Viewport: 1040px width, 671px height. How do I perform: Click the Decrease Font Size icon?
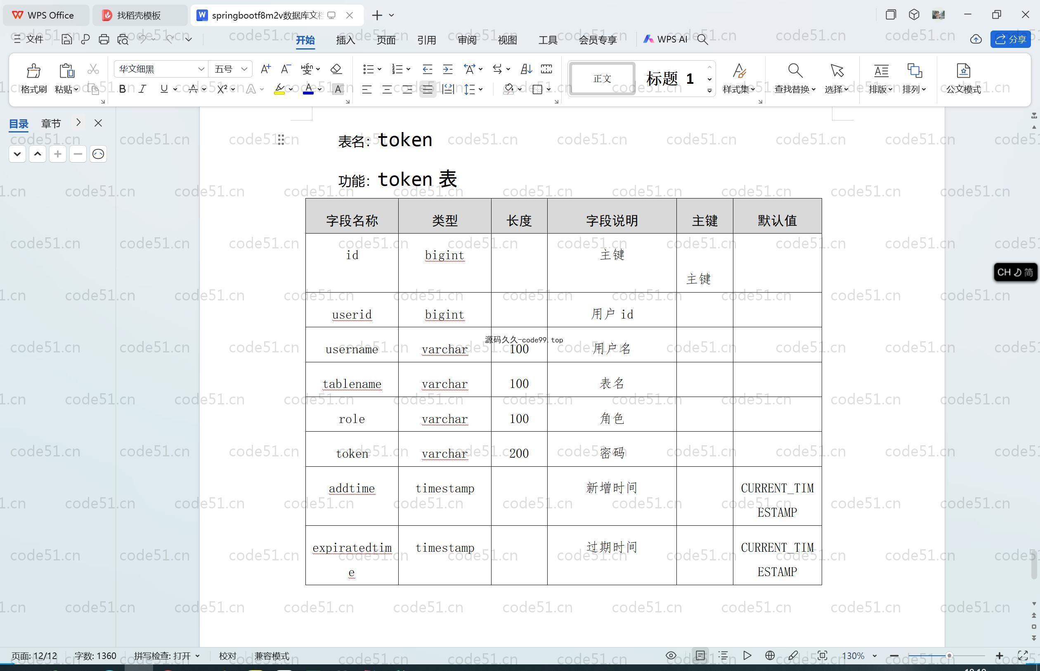pyautogui.click(x=286, y=69)
